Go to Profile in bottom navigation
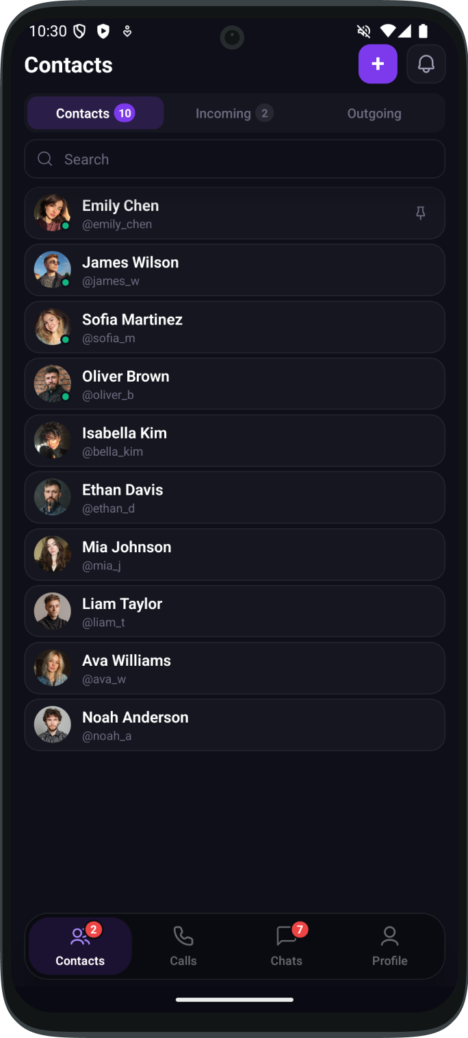The image size is (468, 1038). pos(389,946)
